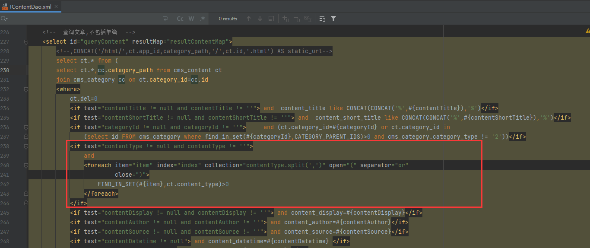Viewport: 590px width, 248px height.
Task: Unselect occurrence icon in find bar
Action: pyautogui.click(x=297, y=19)
